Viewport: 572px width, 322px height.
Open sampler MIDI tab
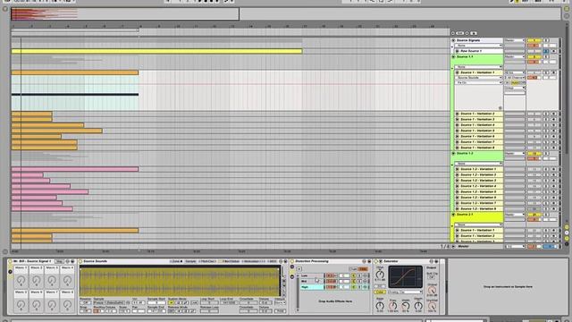pyautogui.click(x=272, y=261)
